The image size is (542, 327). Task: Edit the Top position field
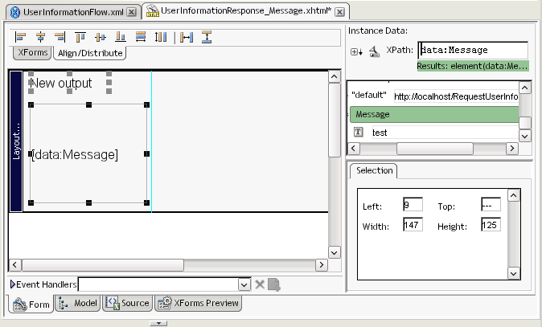[491, 205]
